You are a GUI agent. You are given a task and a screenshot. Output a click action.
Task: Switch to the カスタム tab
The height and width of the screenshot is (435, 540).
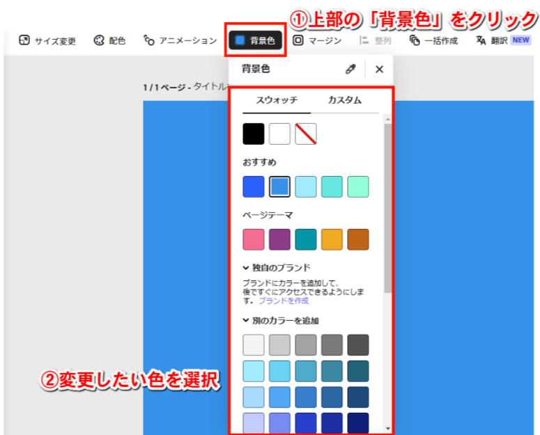[344, 100]
